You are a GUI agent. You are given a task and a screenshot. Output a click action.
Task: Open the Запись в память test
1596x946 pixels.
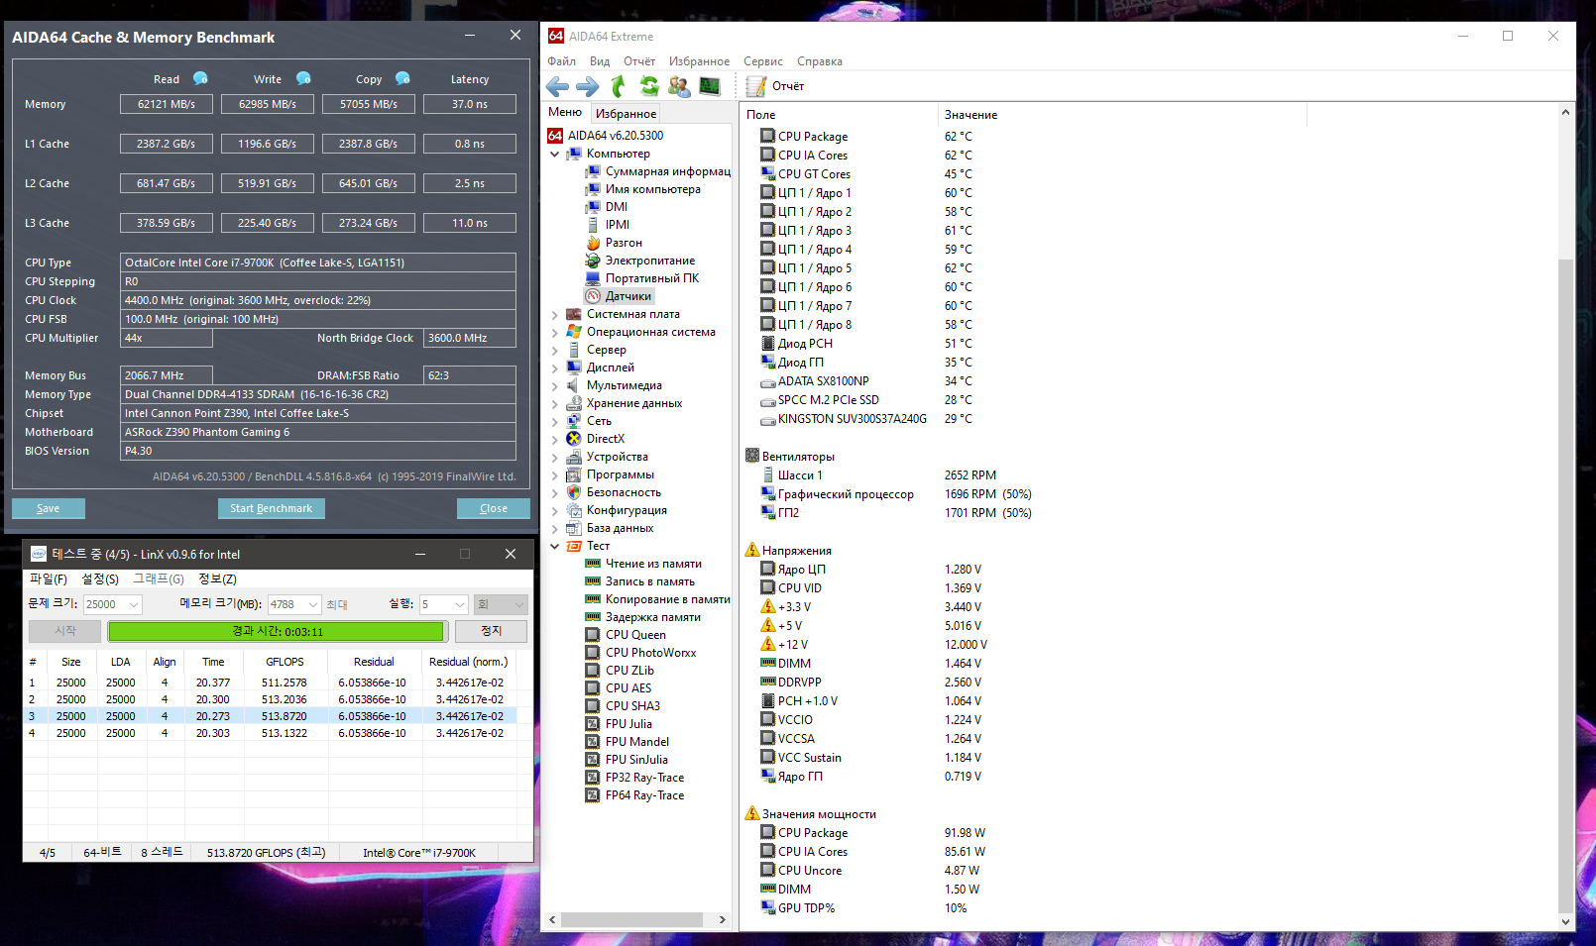[x=640, y=581]
